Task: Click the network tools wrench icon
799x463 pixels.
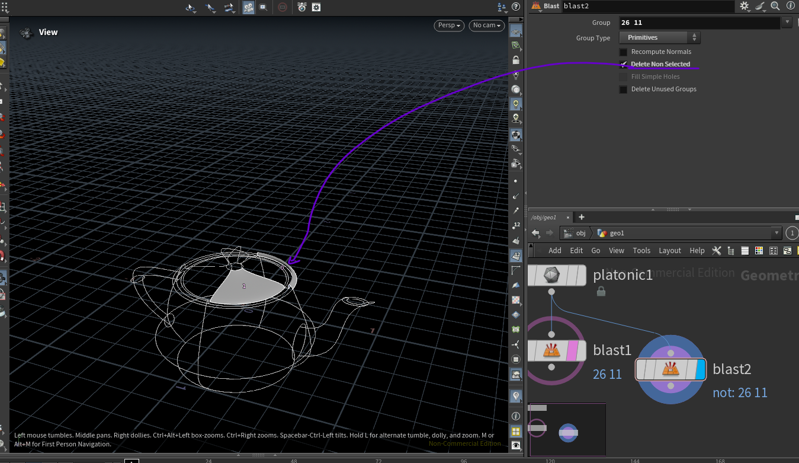Action: pos(716,250)
